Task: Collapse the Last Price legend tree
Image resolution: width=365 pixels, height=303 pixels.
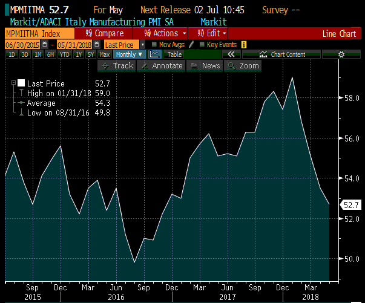Action: [x=13, y=82]
